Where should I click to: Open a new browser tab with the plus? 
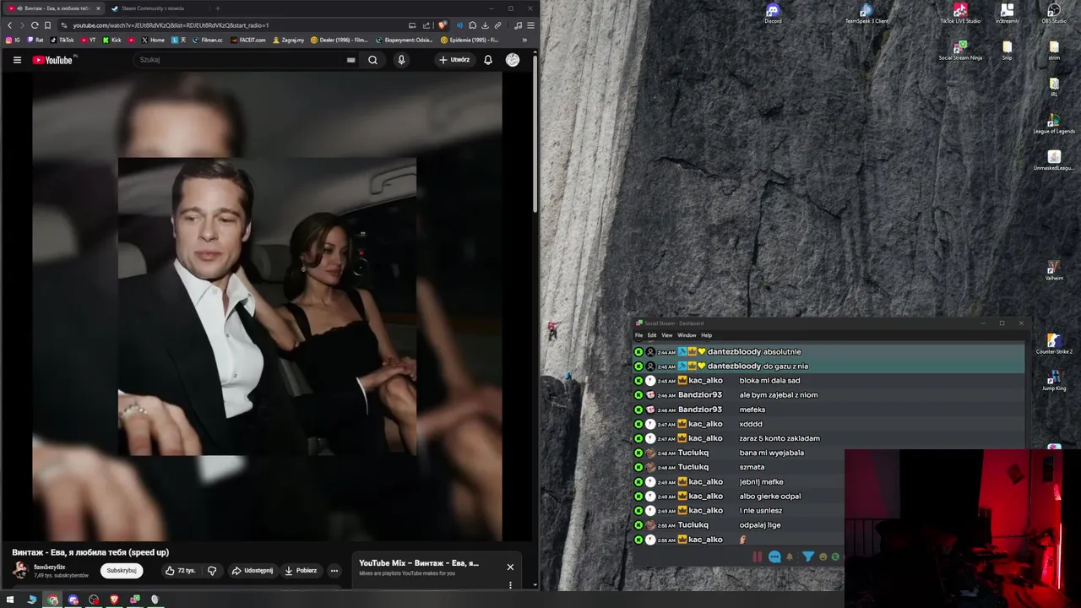217,8
